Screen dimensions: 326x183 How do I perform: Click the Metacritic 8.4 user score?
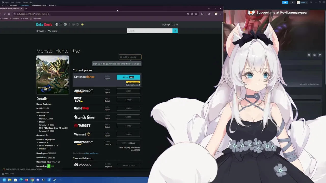(53, 166)
